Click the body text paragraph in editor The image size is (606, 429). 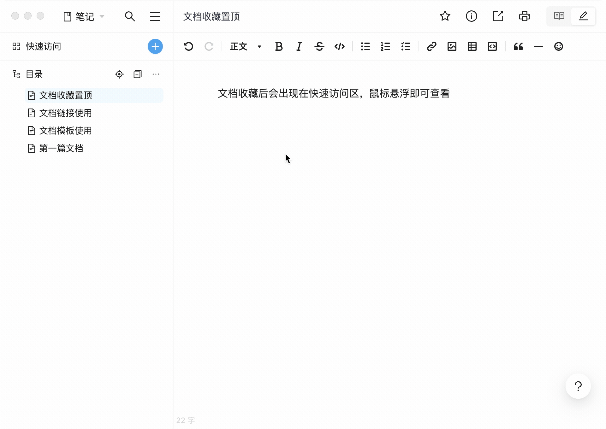pyautogui.click(x=334, y=93)
